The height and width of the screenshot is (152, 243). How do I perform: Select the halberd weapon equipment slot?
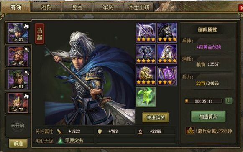click(x=146, y=33)
